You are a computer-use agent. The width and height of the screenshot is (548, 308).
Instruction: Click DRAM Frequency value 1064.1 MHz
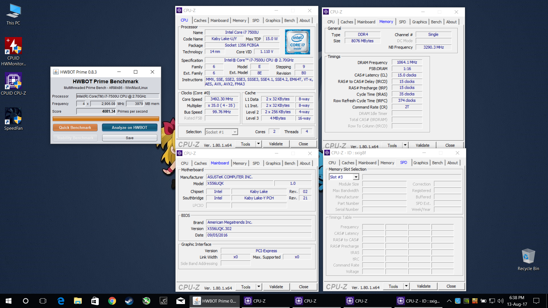pos(407,62)
